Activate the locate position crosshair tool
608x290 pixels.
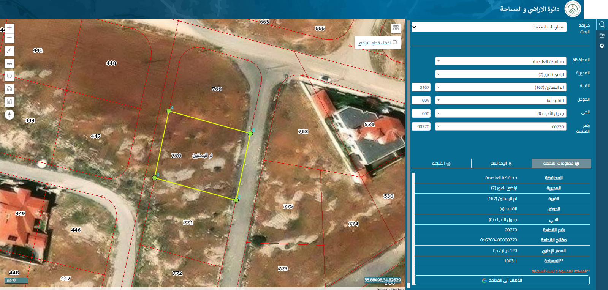pyautogui.click(x=9, y=76)
